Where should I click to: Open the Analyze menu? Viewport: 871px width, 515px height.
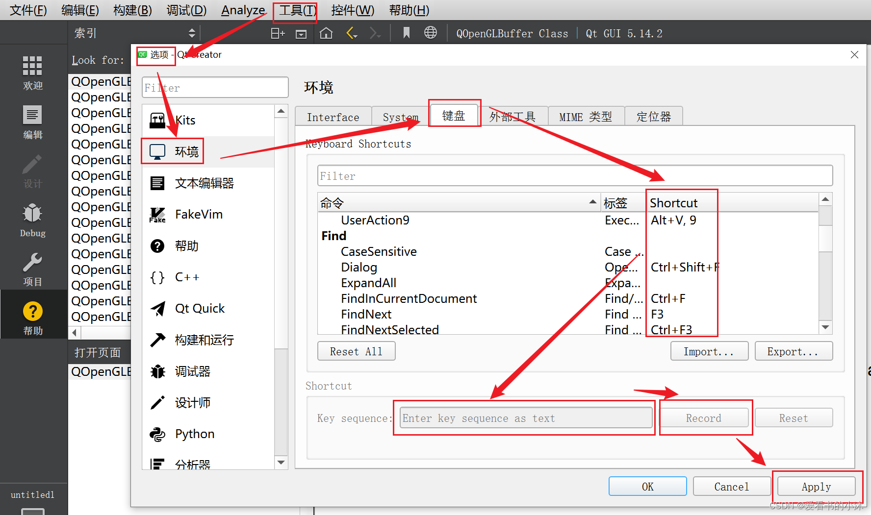(243, 10)
